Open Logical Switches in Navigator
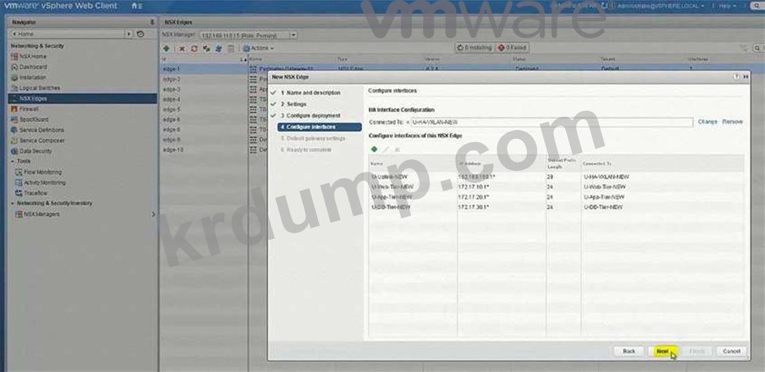The image size is (765, 372). [40, 88]
